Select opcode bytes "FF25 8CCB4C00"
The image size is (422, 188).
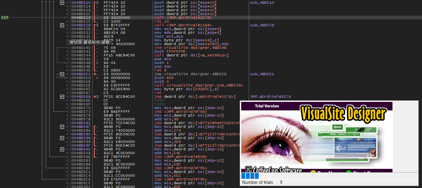119,96
